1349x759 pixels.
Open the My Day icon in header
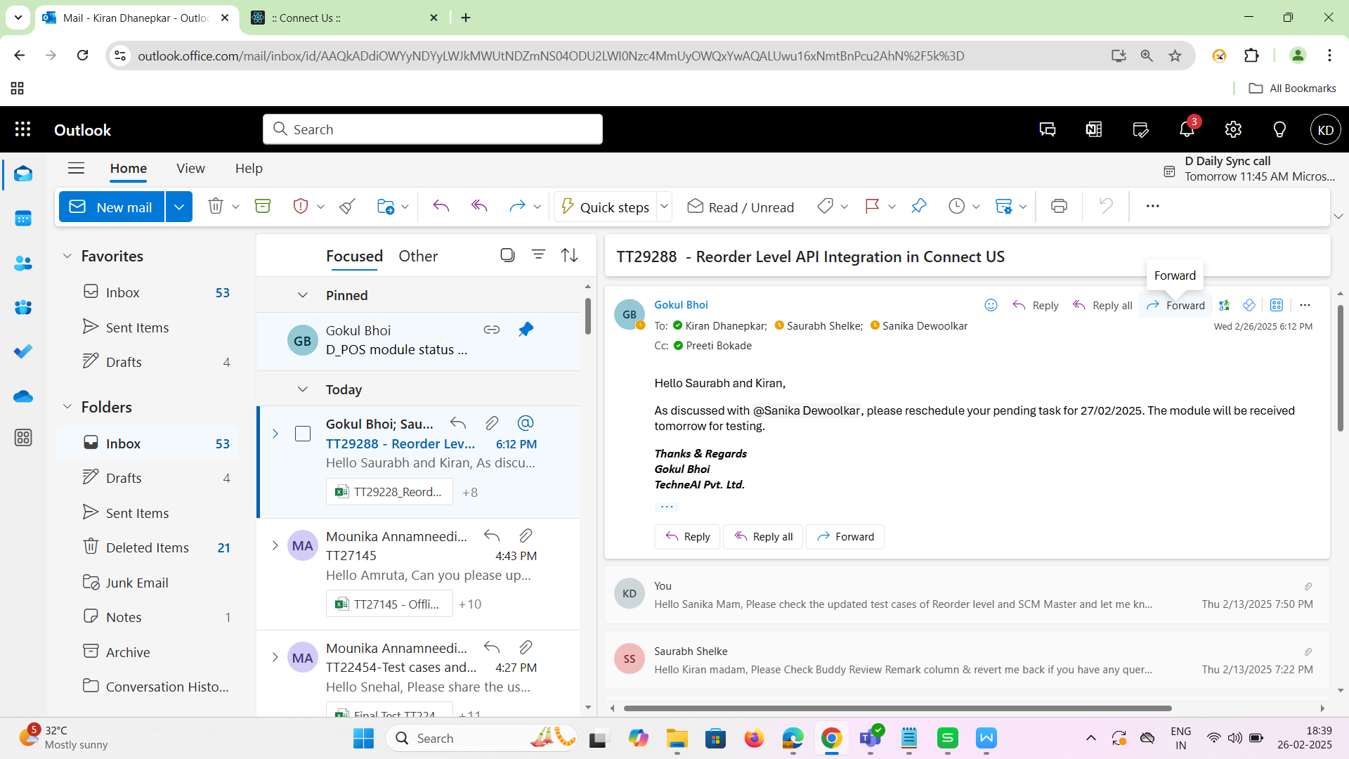point(1140,129)
